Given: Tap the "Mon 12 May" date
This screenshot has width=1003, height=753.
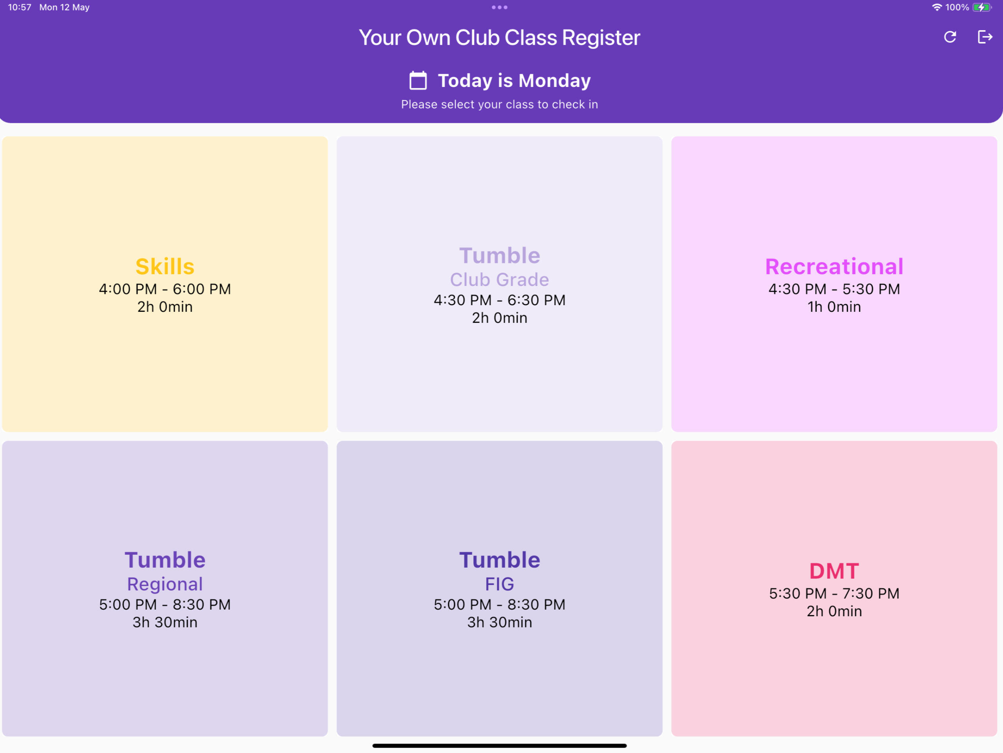Looking at the screenshot, I should [64, 7].
